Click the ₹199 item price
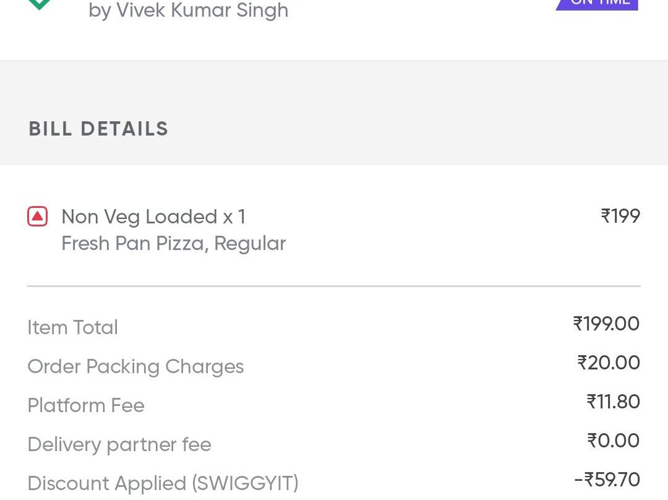Image resolution: width=668 pixels, height=500 pixels. pos(620,216)
